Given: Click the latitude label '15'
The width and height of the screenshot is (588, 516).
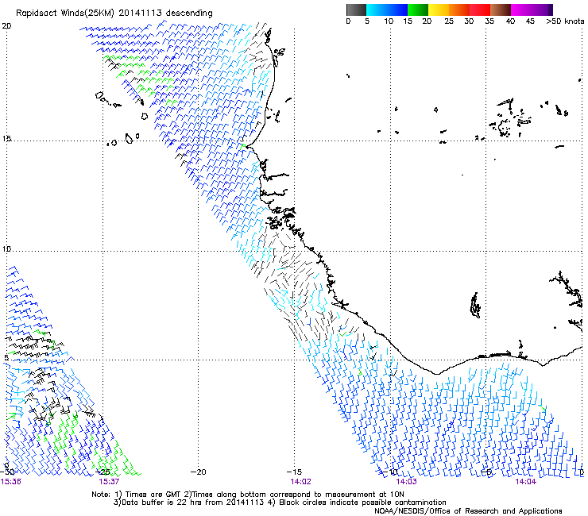Looking at the screenshot, I should pyautogui.click(x=6, y=139).
